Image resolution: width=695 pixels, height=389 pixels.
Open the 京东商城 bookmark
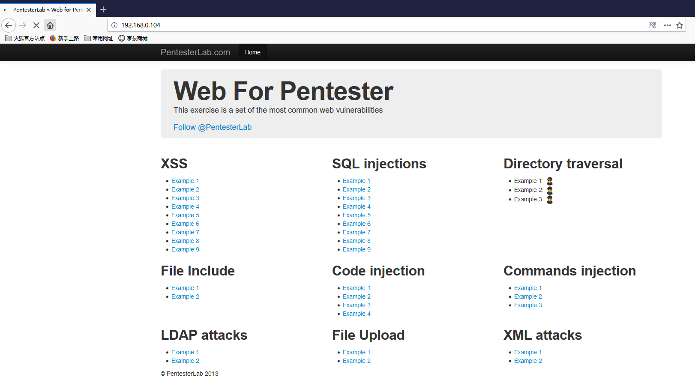133,38
